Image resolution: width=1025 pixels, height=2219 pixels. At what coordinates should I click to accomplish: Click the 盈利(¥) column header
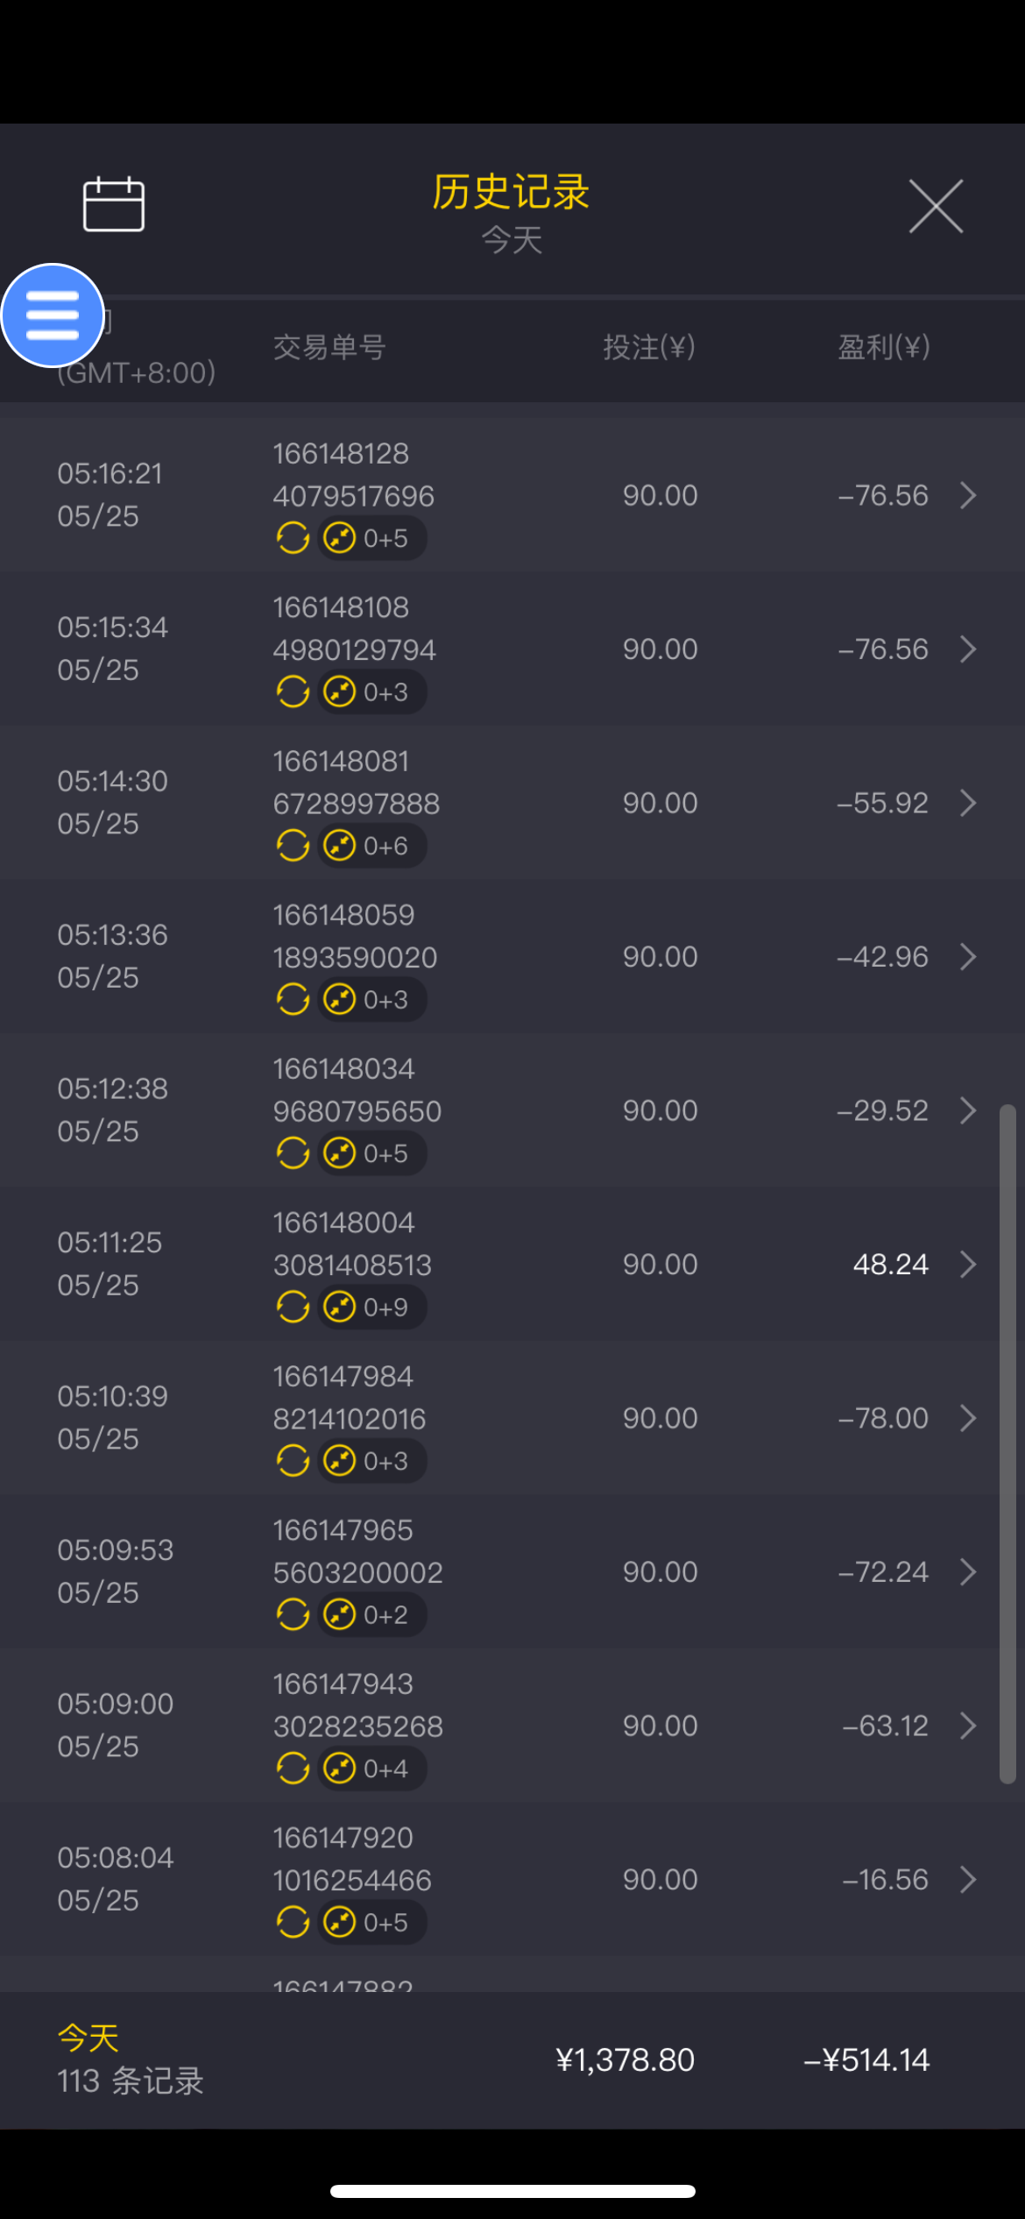point(883,348)
